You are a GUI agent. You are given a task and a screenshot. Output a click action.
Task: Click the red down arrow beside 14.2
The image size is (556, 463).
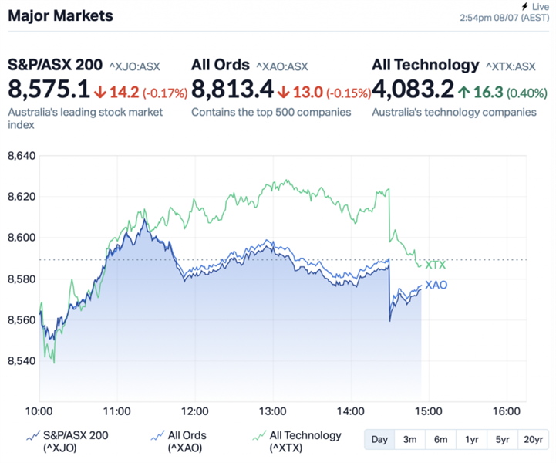[99, 93]
